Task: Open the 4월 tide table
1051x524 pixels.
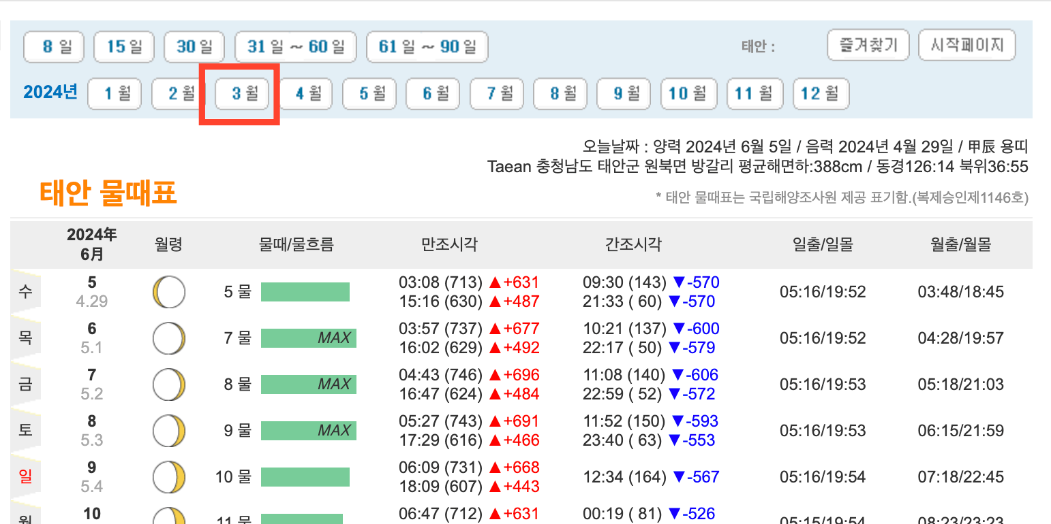Action: click(x=305, y=94)
